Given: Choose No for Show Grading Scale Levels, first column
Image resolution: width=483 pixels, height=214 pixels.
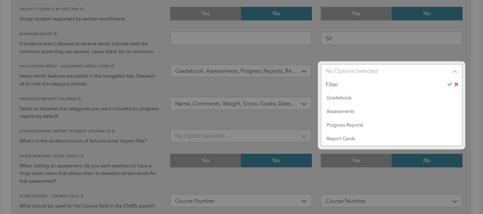Looking at the screenshot, I should click(x=276, y=161).
